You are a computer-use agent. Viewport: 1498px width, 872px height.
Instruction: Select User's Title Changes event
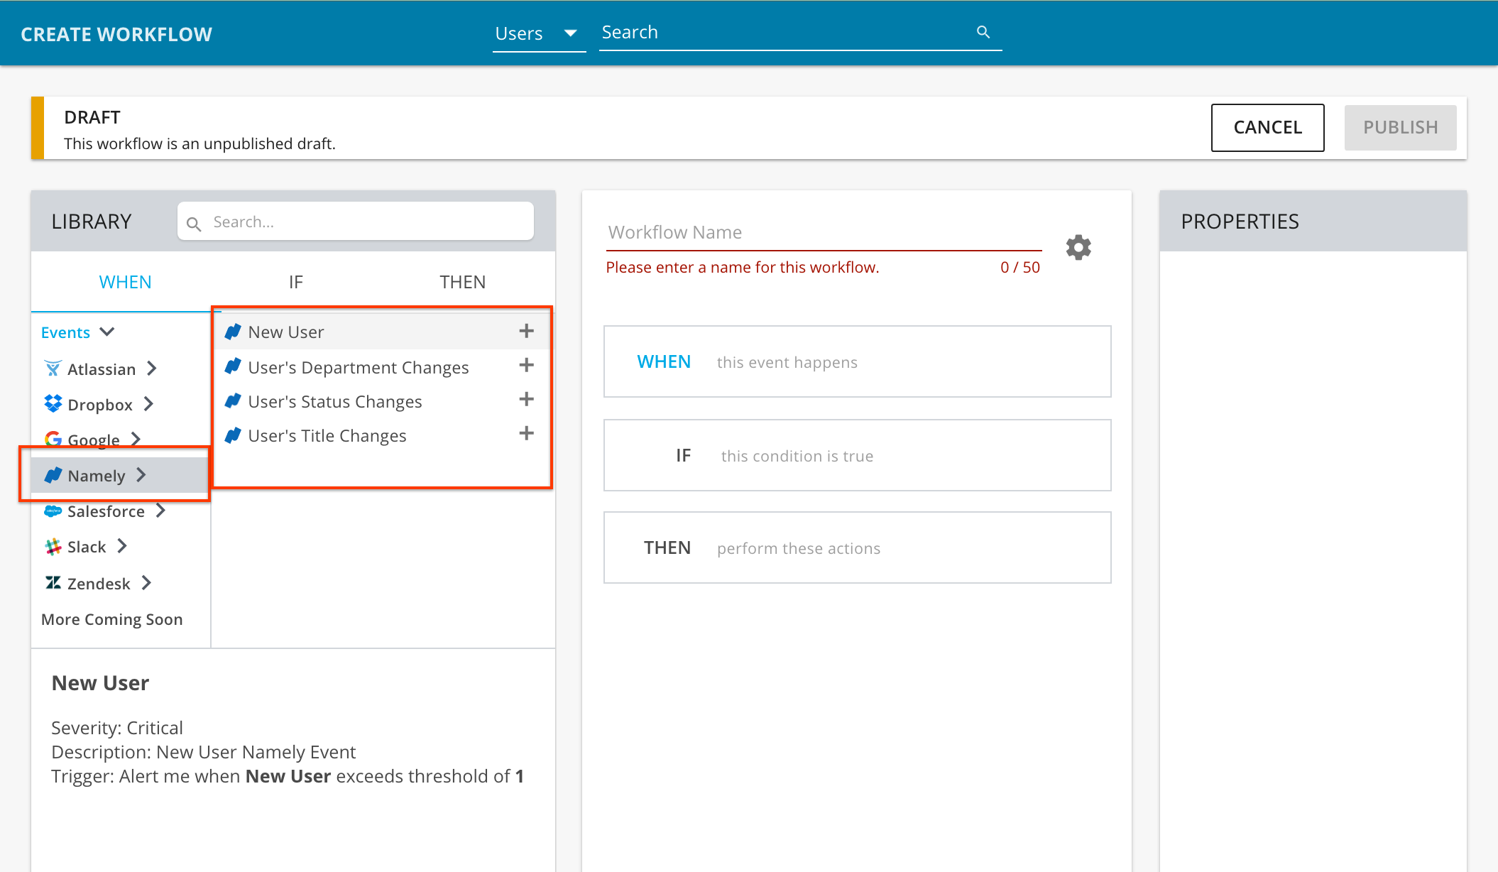(381, 435)
